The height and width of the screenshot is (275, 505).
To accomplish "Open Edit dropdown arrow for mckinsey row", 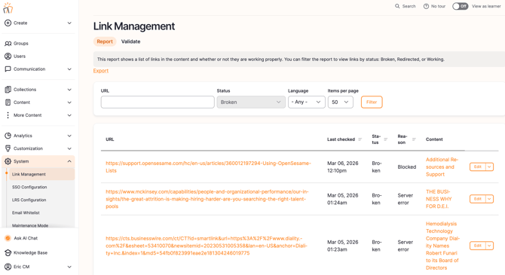I will pos(489,199).
